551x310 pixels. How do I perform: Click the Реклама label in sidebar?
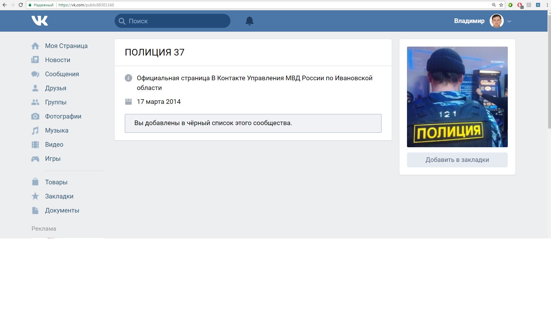tap(44, 229)
